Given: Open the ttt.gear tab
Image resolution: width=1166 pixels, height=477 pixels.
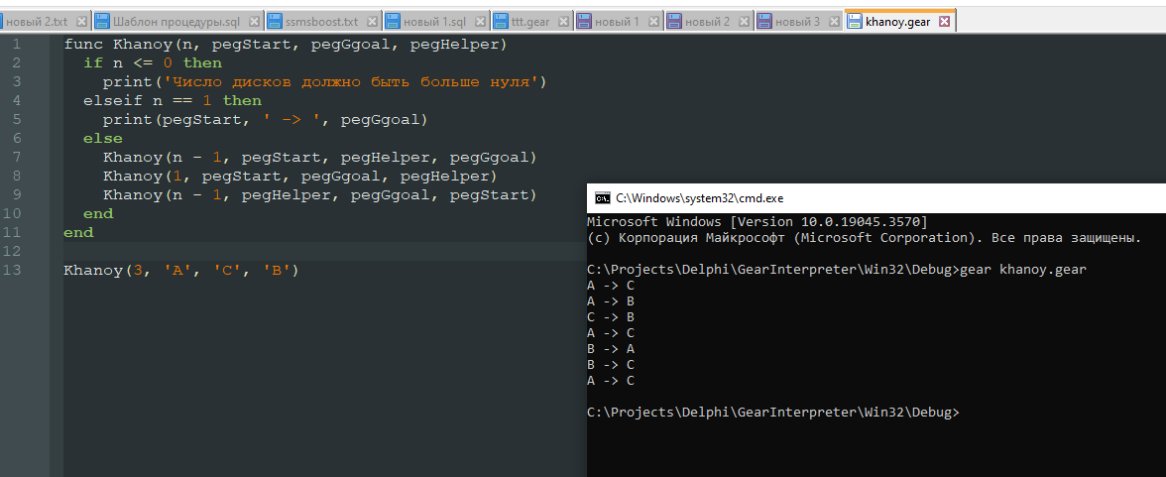Looking at the screenshot, I should [530, 21].
